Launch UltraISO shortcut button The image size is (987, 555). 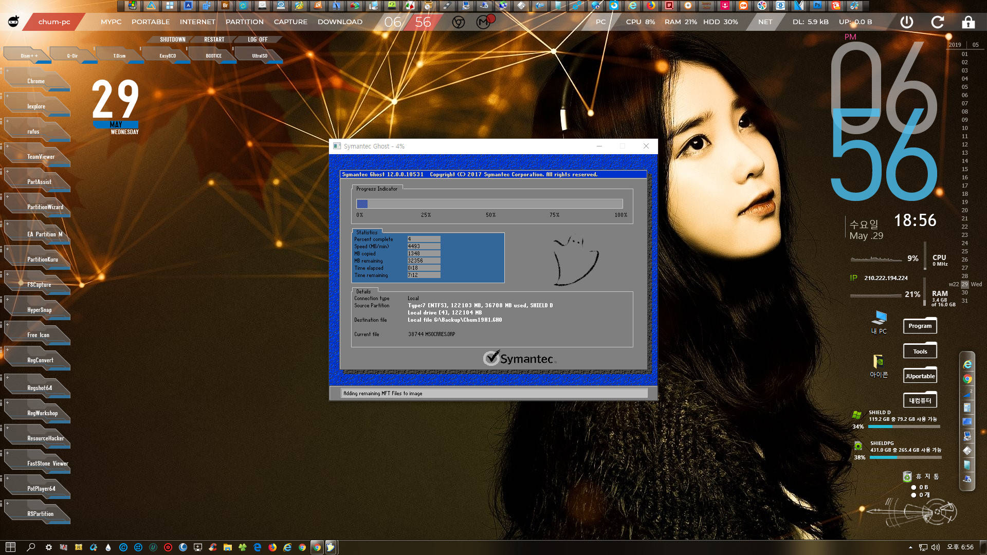pyautogui.click(x=260, y=55)
